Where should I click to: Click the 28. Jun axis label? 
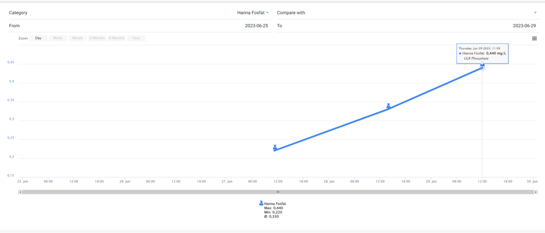(x=329, y=181)
